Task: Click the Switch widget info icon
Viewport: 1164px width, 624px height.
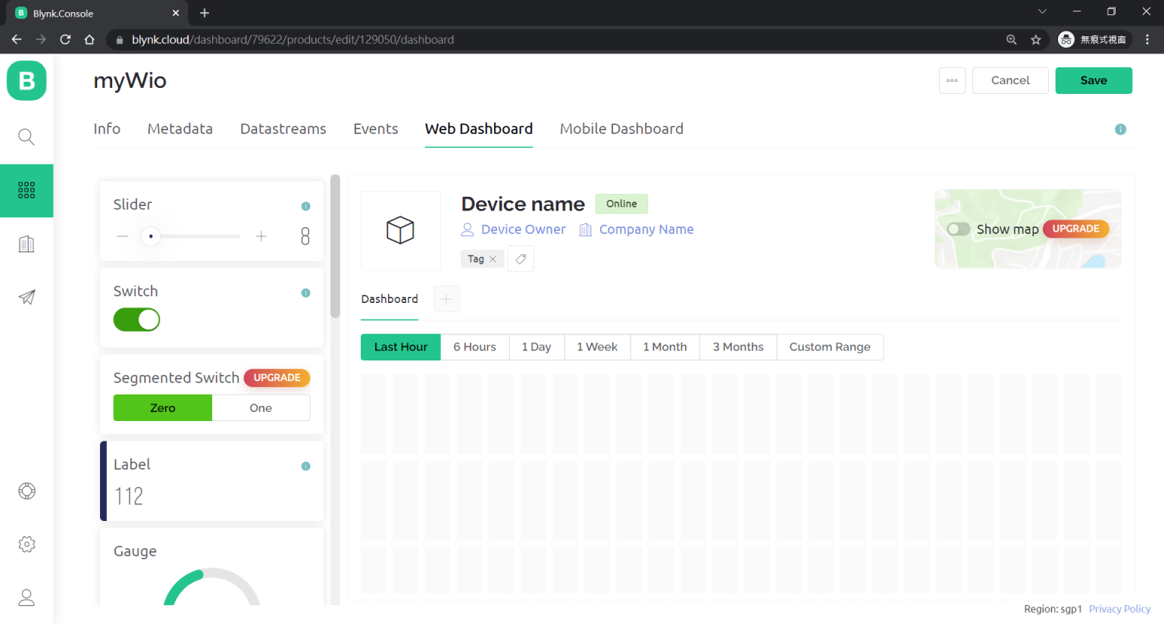Action: pyautogui.click(x=305, y=293)
